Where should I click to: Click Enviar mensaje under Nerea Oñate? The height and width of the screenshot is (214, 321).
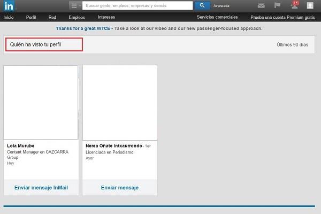coord(120,188)
